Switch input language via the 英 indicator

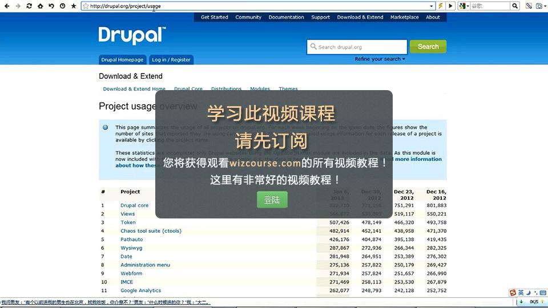click(x=521, y=293)
